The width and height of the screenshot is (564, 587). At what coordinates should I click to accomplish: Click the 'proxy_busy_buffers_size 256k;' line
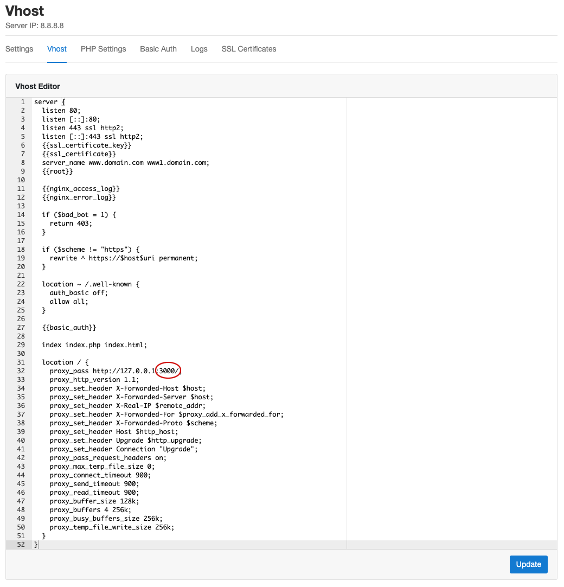click(x=106, y=519)
